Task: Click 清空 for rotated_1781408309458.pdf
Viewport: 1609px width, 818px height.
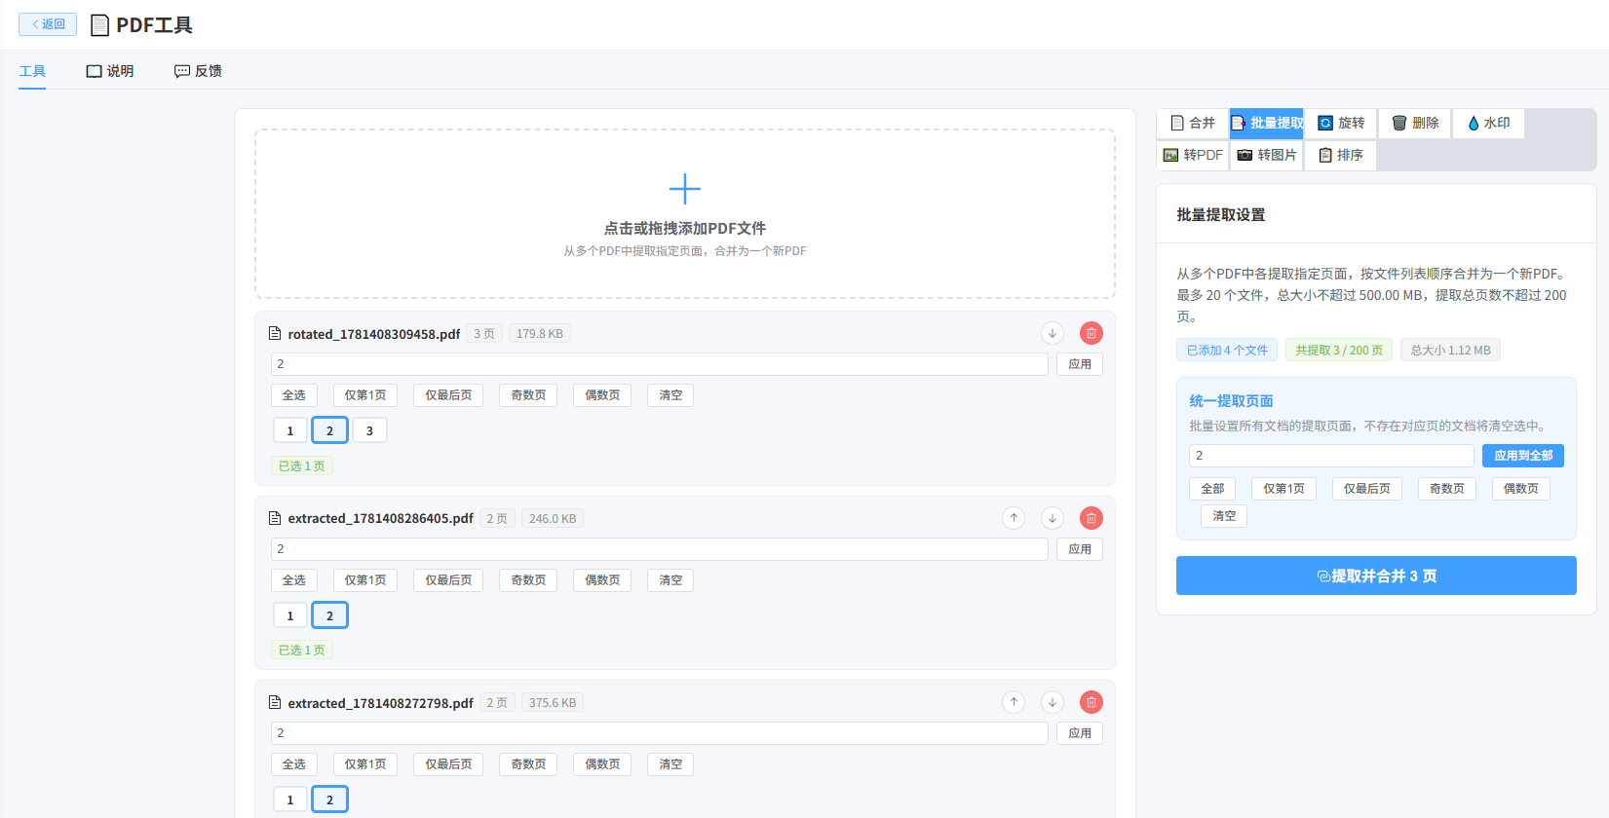Action: (670, 395)
